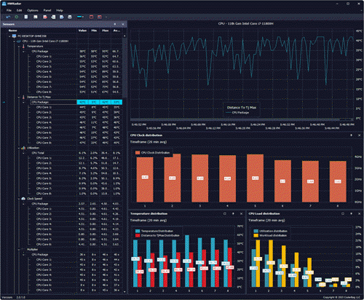Click scroll-down arrow of Sensors list
Screen dimensions: 364x300
pyautogui.click(x=124, y=291)
